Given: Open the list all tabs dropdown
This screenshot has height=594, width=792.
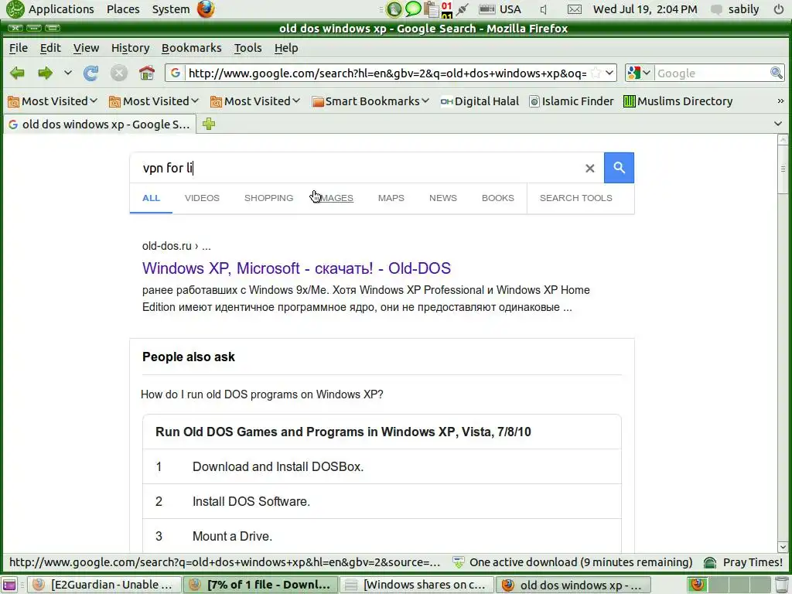Looking at the screenshot, I should [778, 124].
